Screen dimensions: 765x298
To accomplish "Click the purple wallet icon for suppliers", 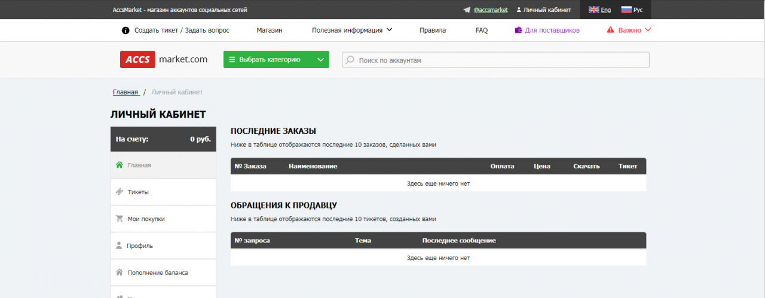I will [x=518, y=30].
